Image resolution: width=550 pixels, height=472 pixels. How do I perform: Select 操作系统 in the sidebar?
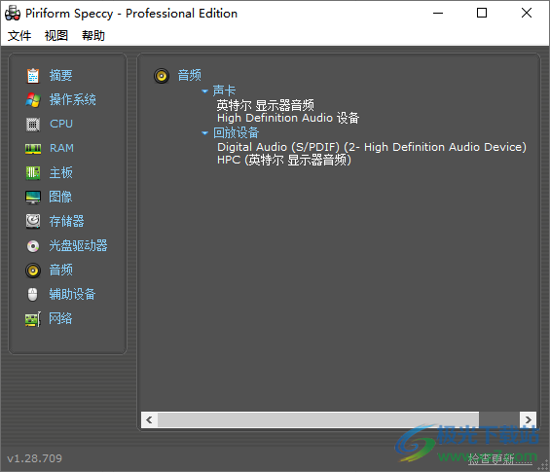click(73, 100)
